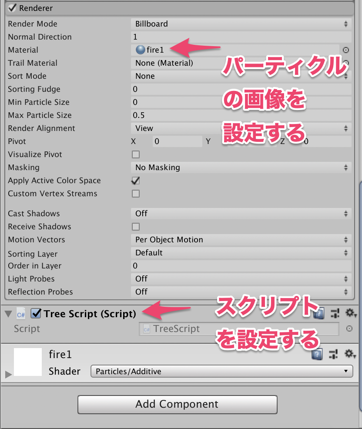
Task: Click the fire1 material name header
Action: 60,355
